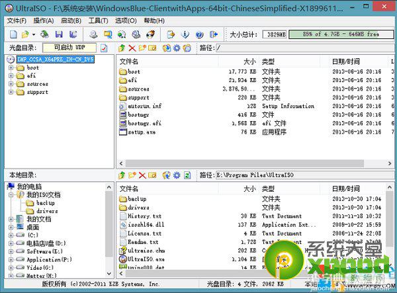397x293 pixels.
Task: Click the gear settings icon in 光盘目录 toolbar
Action: click(x=177, y=48)
